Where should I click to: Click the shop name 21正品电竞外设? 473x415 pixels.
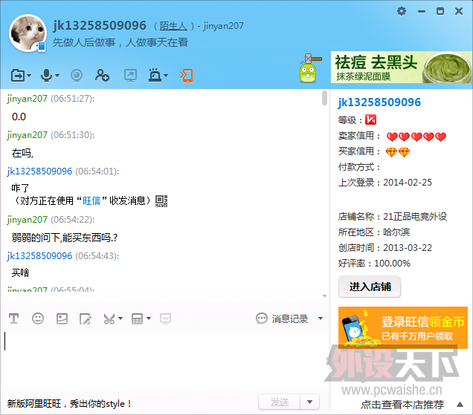click(415, 217)
